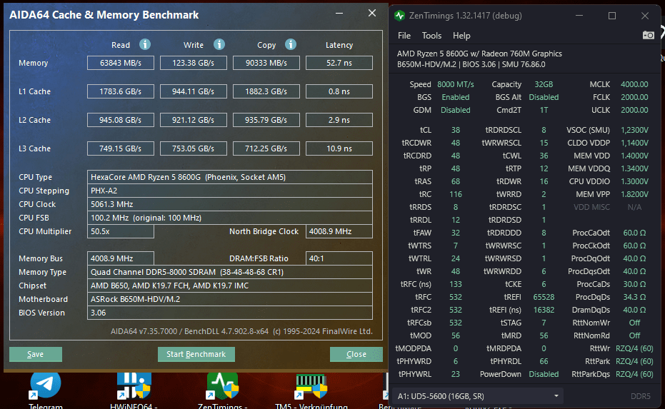Click the North Bridge Clock field 4008.9 MHz
This screenshot has width=665, height=409.
coord(339,231)
